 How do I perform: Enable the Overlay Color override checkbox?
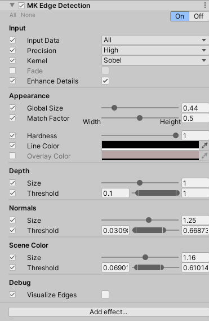pyautogui.click(x=12, y=156)
